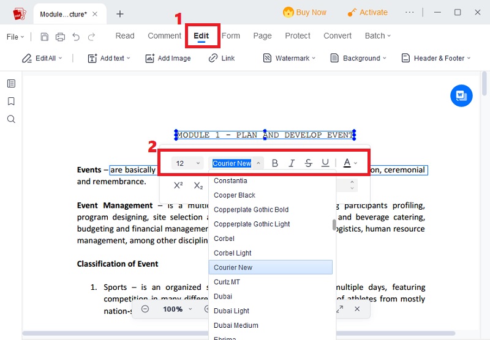Expand the Batch menu
Viewport: 490px width, 340px height.
(378, 35)
